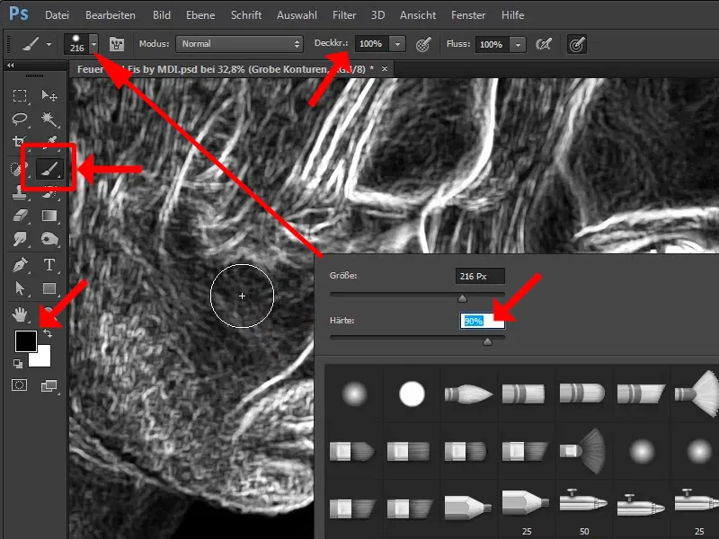Open the Fenster menu
Screen dimensions: 719x539
468,15
